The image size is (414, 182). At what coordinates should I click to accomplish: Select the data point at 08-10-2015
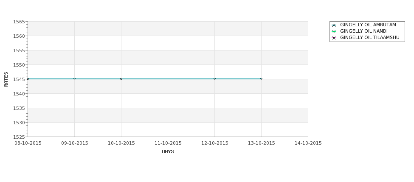pos(28,79)
